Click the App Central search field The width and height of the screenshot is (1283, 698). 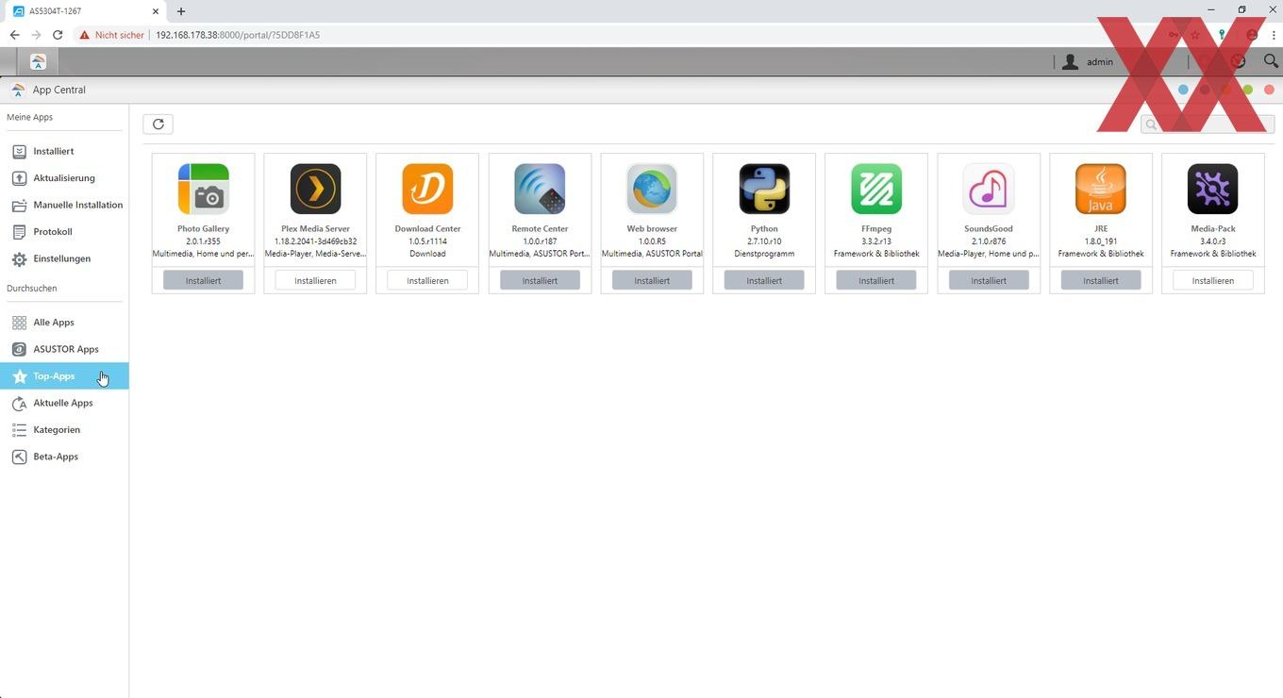(x=1208, y=124)
